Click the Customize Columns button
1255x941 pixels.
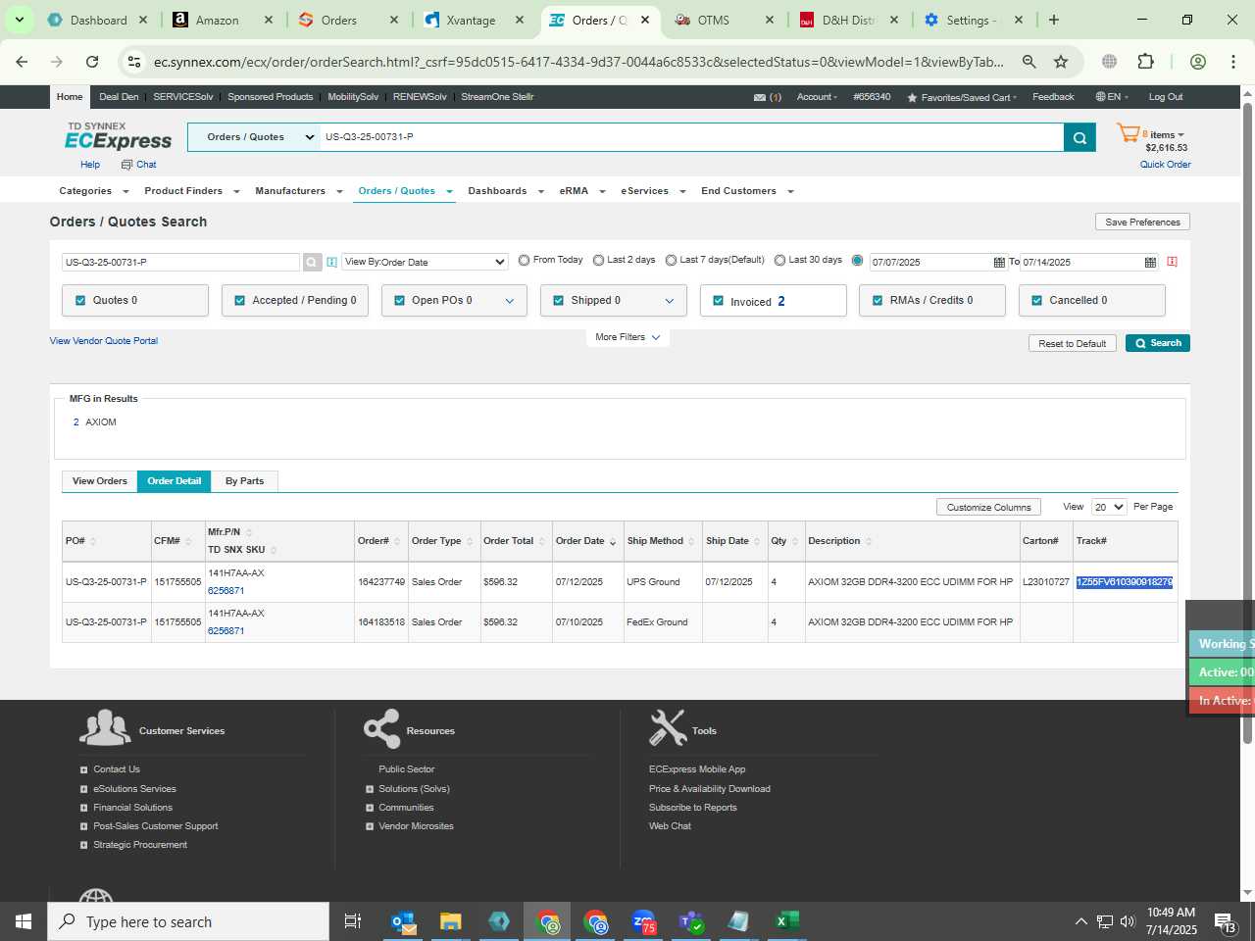click(988, 507)
